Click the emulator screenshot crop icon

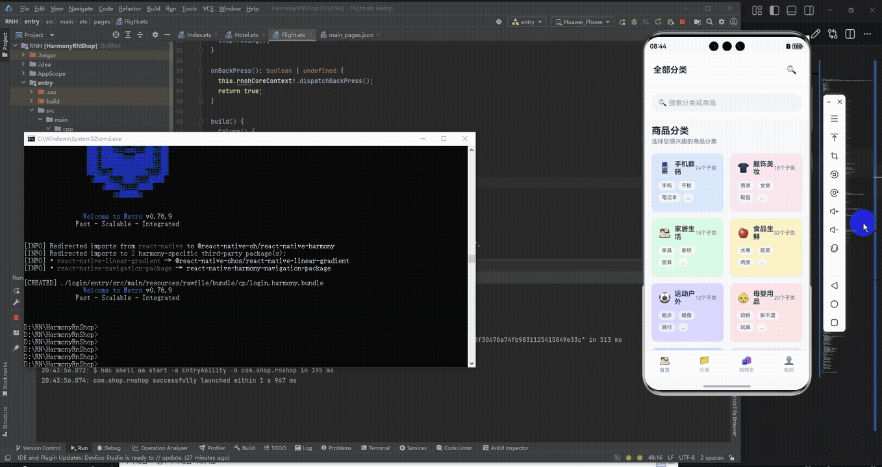tap(835, 156)
